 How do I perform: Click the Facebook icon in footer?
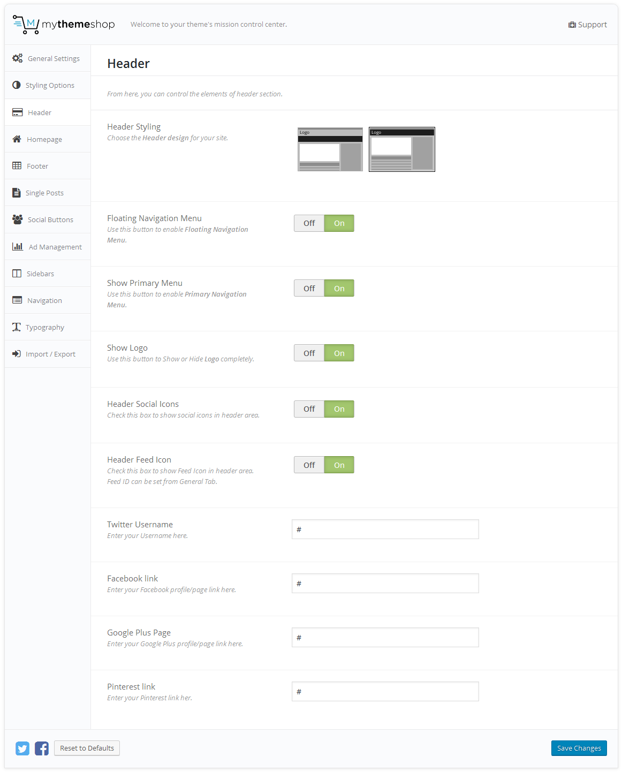click(x=42, y=748)
